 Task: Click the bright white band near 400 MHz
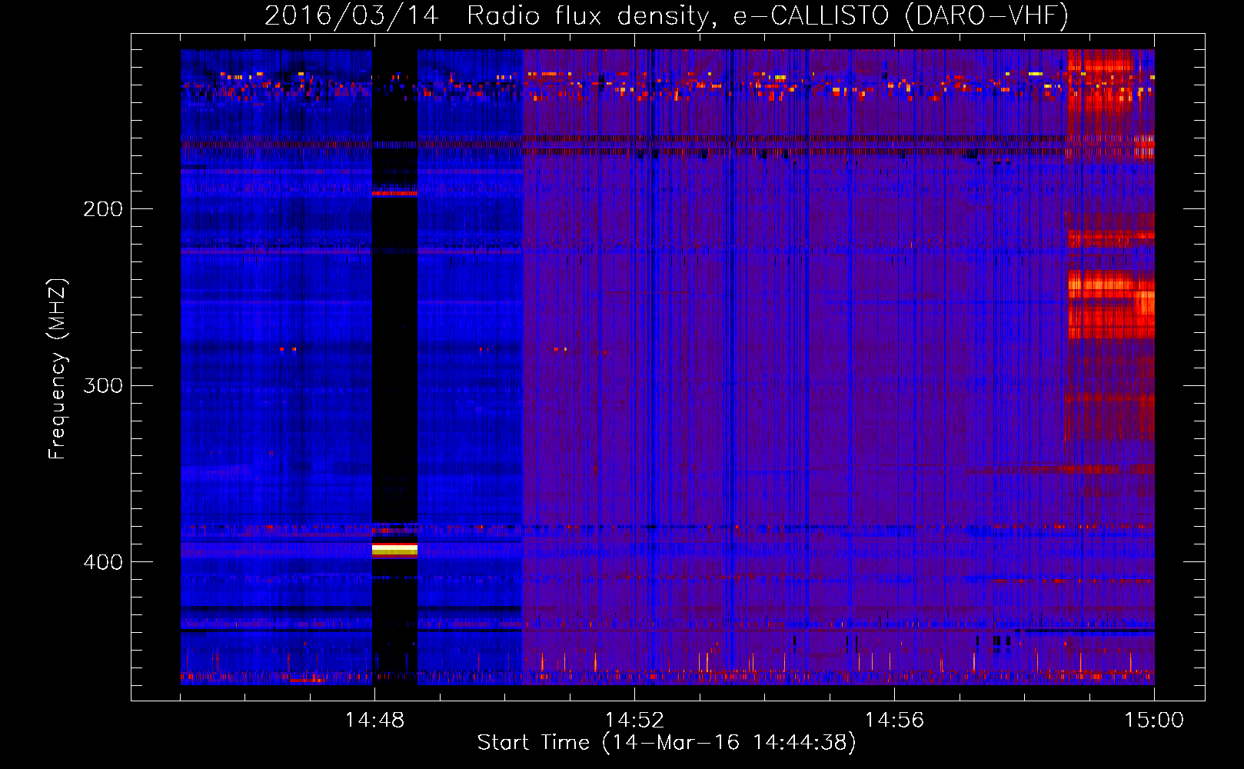pyautogui.click(x=394, y=548)
